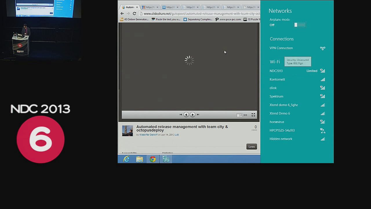Jump to first slide in player
The image size is (371, 209).
[181, 115]
